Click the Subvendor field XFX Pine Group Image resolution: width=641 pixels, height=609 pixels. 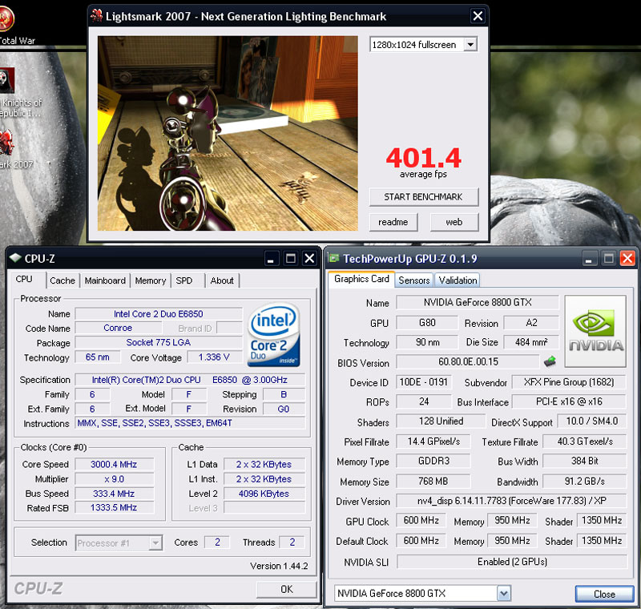coord(569,382)
